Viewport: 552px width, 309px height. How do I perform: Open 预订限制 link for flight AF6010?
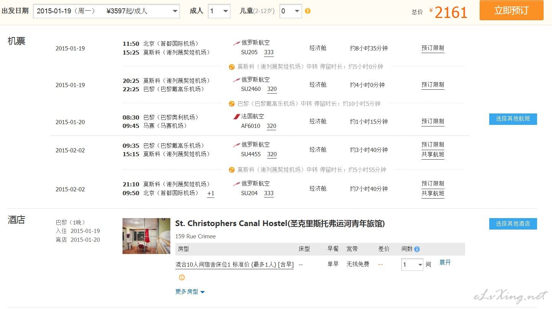coord(433,121)
